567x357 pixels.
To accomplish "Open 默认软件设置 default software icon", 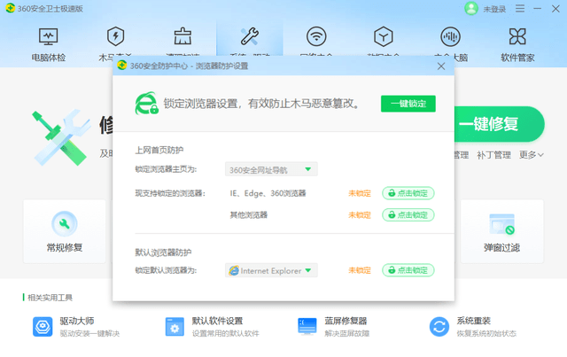I will [x=175, y=327].
